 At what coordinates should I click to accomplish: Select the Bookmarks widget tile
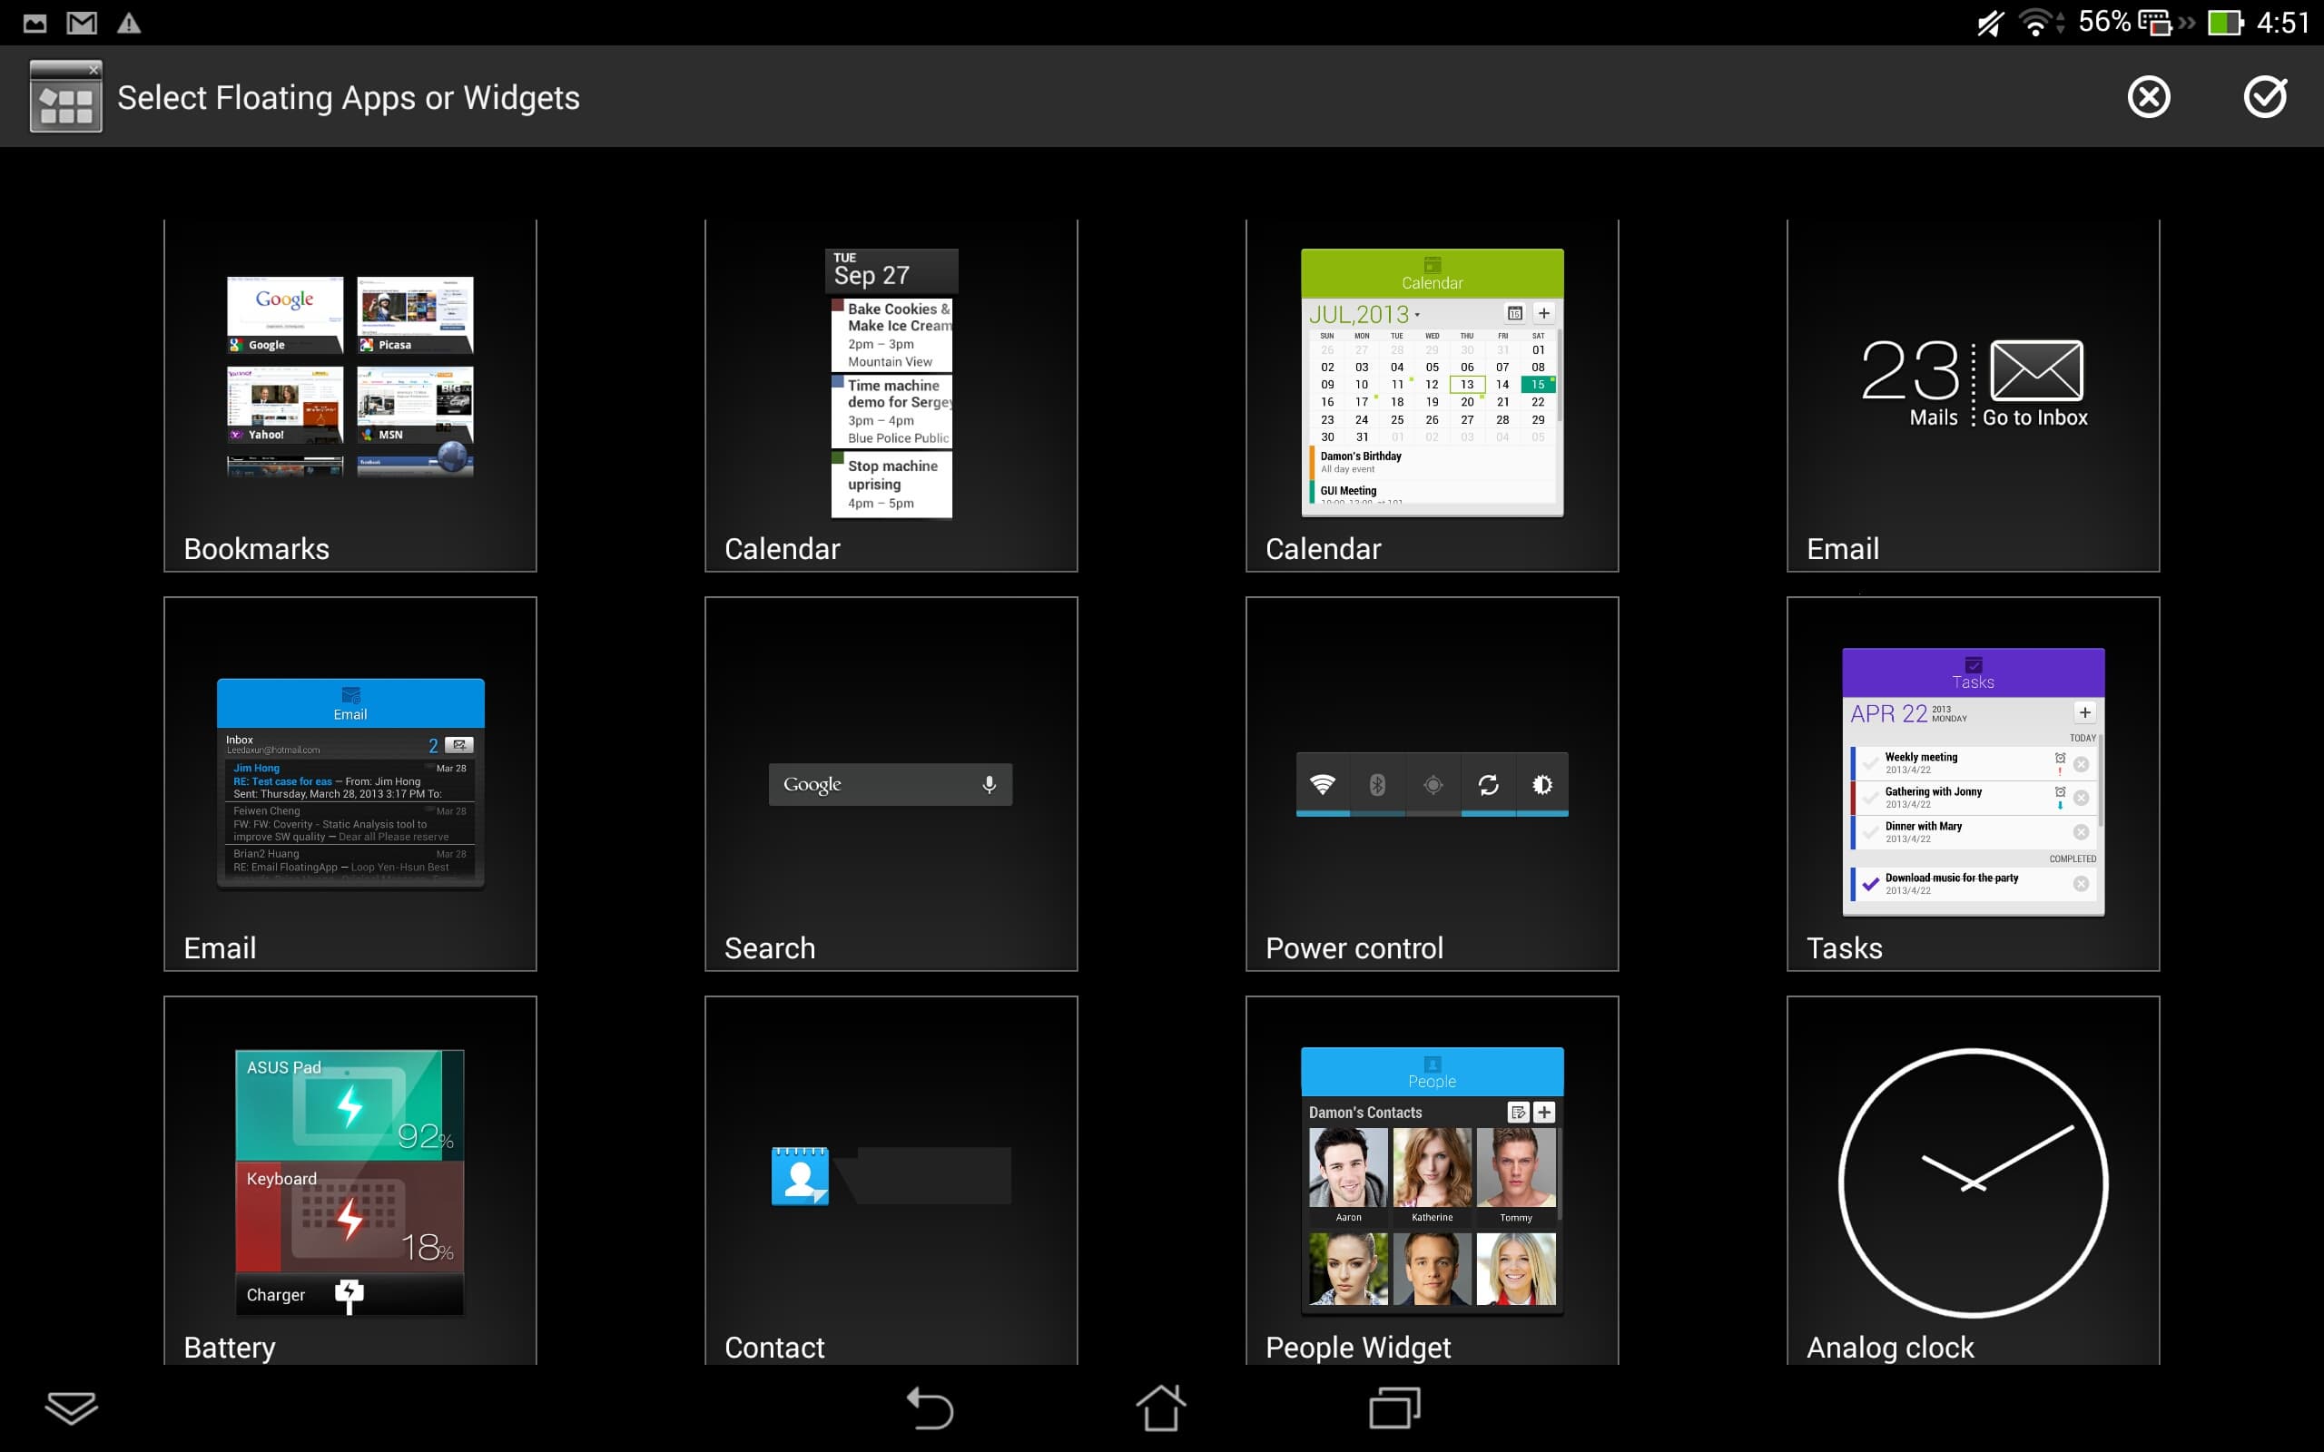350,396
